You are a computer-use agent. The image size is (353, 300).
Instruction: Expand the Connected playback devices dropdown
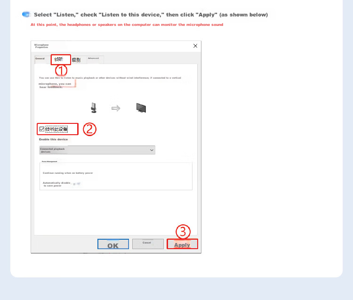tap(97, 150)
